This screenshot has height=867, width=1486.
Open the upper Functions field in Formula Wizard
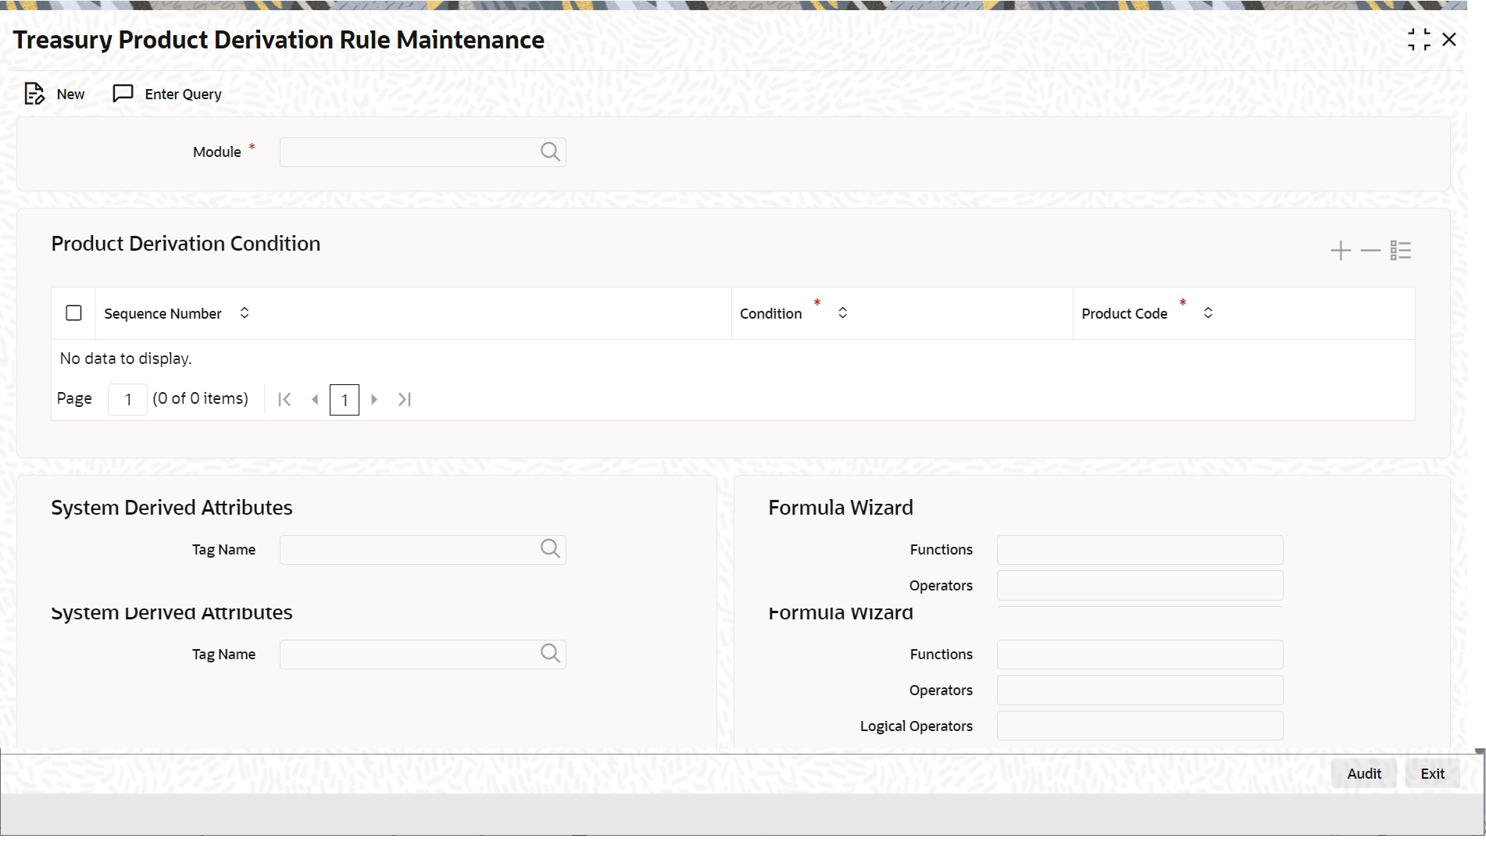[x=1140, y=550]
